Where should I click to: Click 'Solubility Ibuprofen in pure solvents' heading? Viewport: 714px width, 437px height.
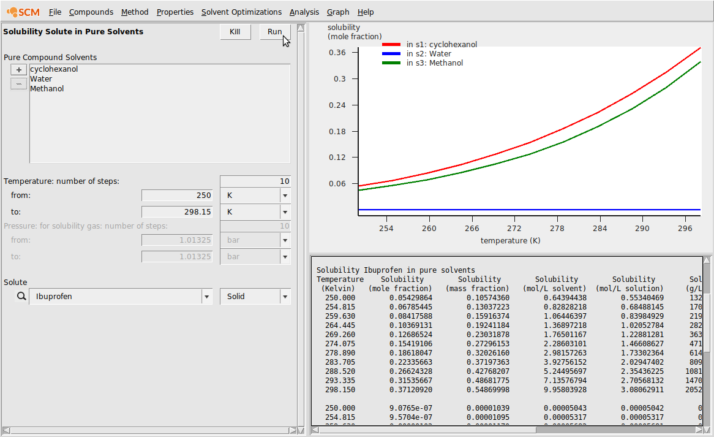[396, 270]
